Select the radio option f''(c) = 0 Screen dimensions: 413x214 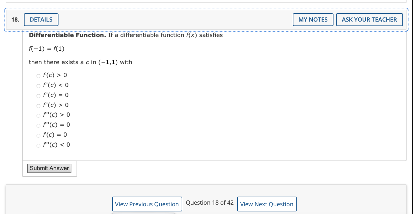tap(38, 125)
